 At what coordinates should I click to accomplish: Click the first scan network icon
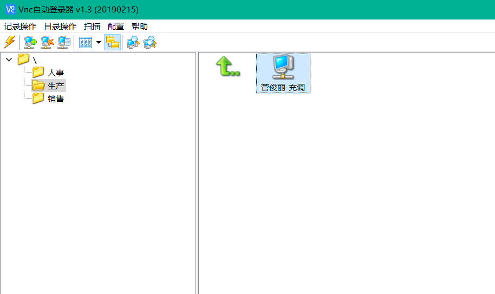133,42
